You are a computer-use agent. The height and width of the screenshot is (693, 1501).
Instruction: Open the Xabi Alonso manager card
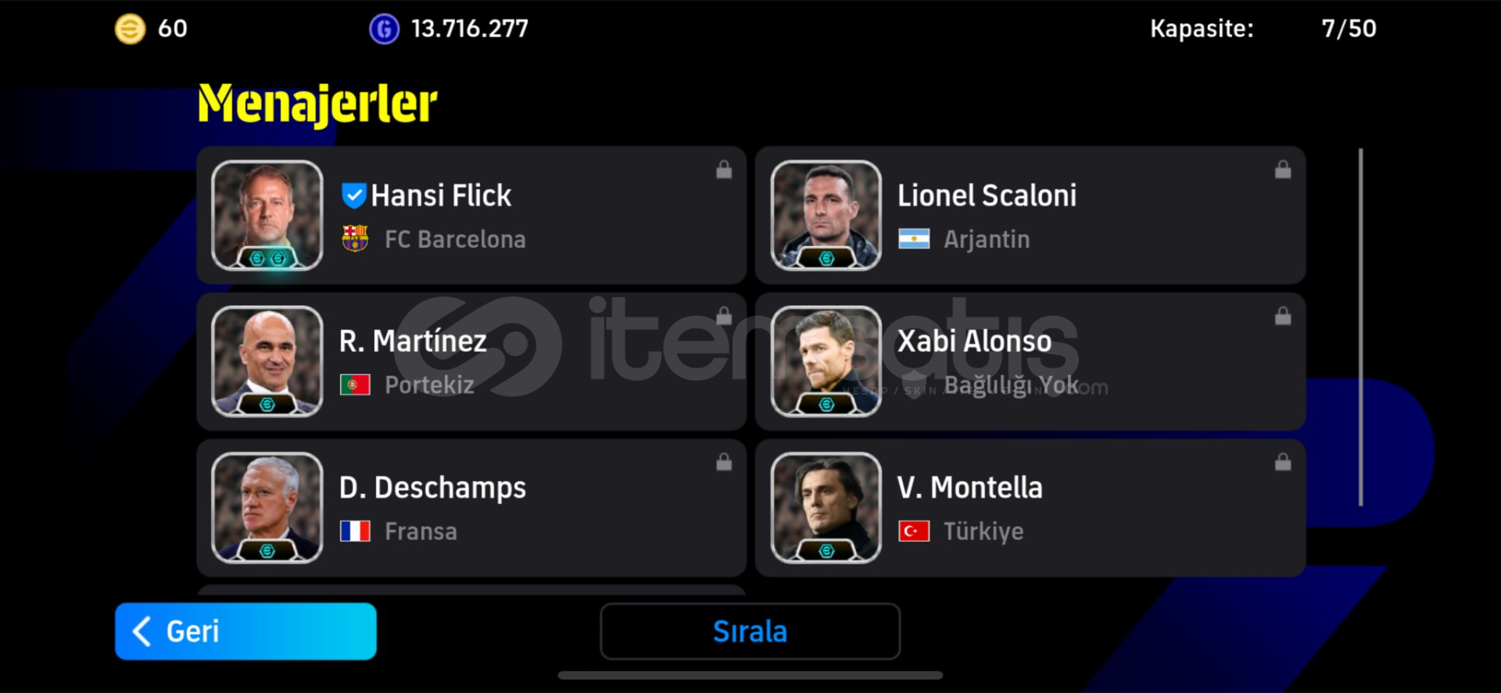(x=1030, y=362)
